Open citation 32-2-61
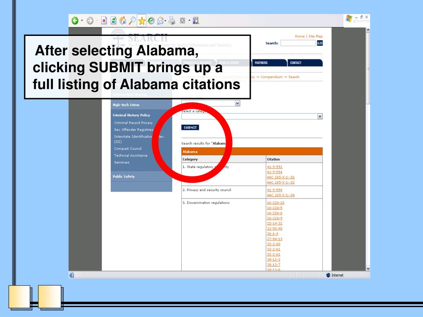Screen dimensions: 423x317 (273, 249)
